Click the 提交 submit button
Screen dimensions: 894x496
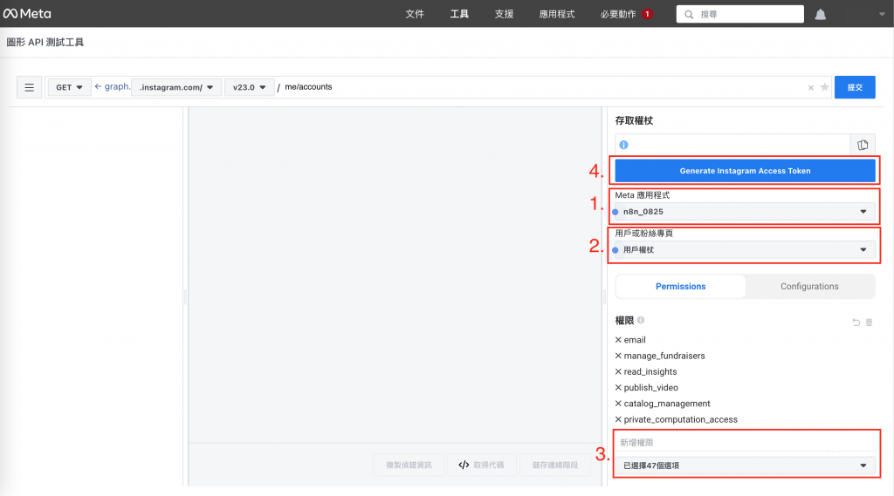(855, 87)
